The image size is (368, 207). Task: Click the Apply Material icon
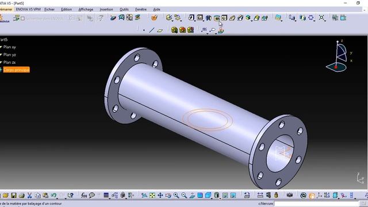tap(154, 18)
